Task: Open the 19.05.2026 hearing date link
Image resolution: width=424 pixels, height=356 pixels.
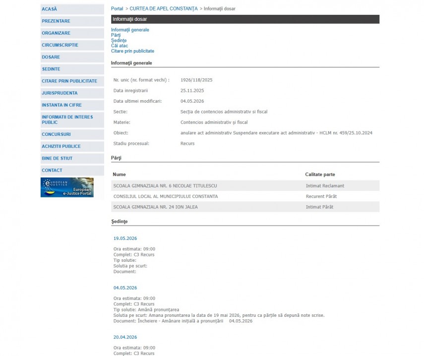Action: (125, 238)
